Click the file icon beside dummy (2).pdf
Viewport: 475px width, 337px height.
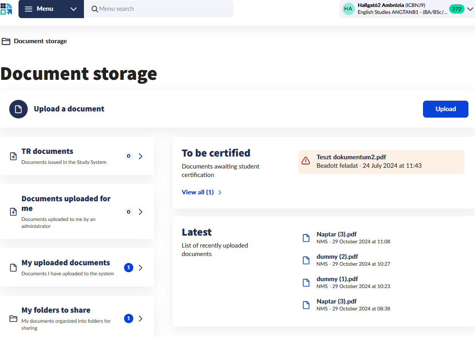coord(306,260)
